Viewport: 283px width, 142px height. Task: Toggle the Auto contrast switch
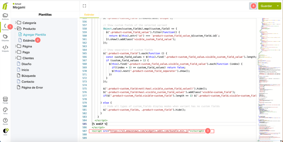coord(5,131)
